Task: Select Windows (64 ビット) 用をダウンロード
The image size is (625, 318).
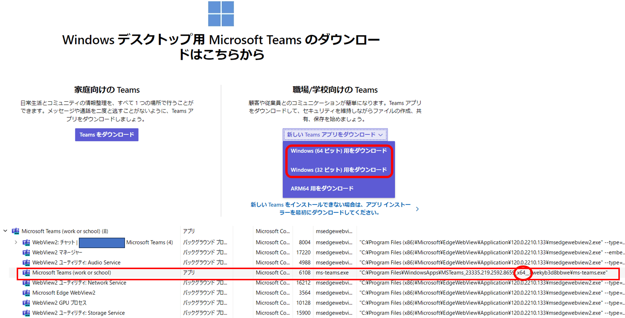Action: pos(339,151)
